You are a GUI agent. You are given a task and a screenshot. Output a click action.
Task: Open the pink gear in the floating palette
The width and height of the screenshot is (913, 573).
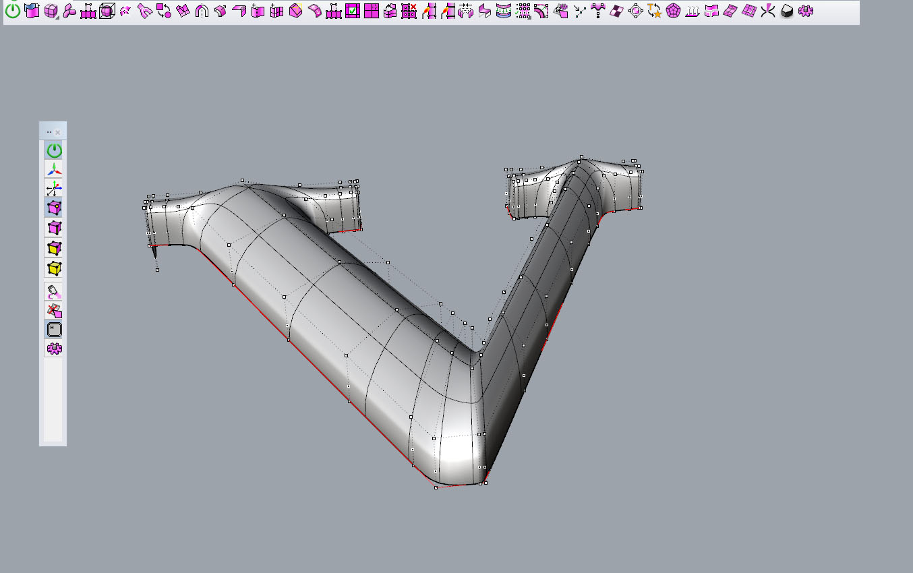click(x=54, y=349)
